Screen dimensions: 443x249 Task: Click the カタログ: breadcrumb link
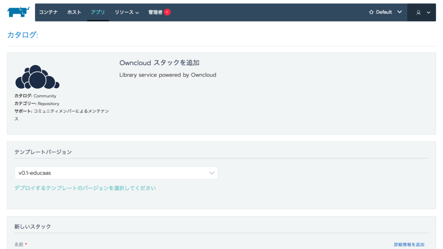(x=22, y=35)
